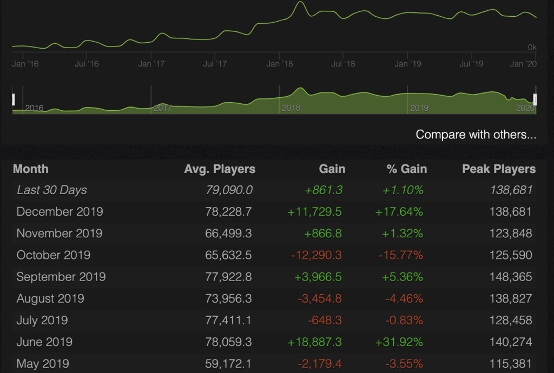This screenshot has height=373, width=554.
Task: Click the Jan '16 label on chart axis
Action: [25, 64]
